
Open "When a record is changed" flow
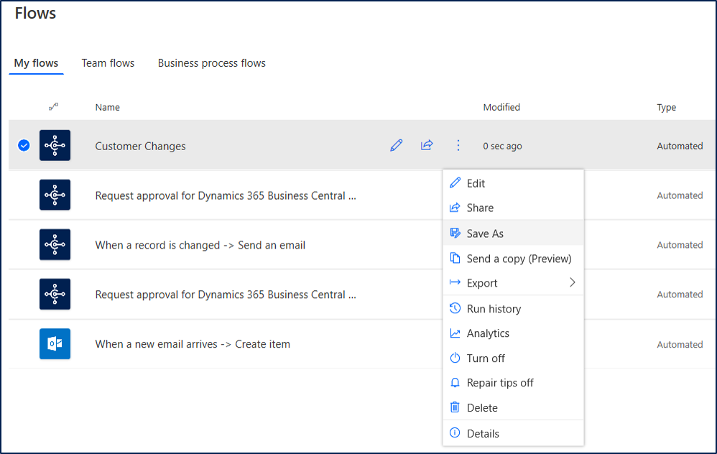click(200, 246)
